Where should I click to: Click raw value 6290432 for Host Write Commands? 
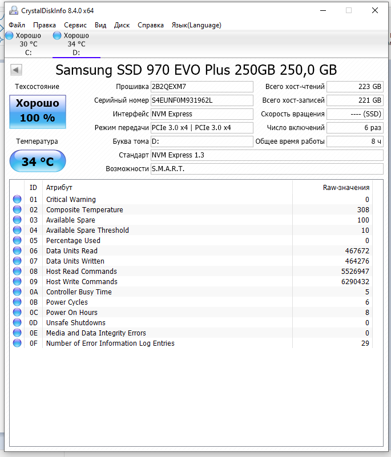click(355, 281)
